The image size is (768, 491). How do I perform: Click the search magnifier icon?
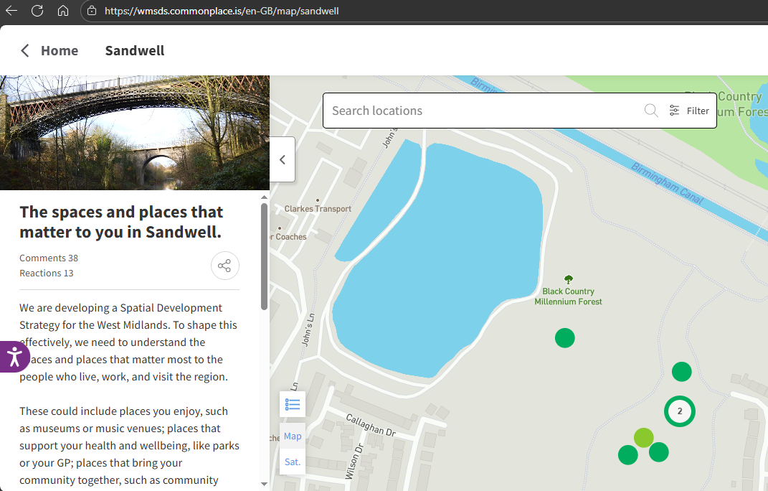pos(650,111)
